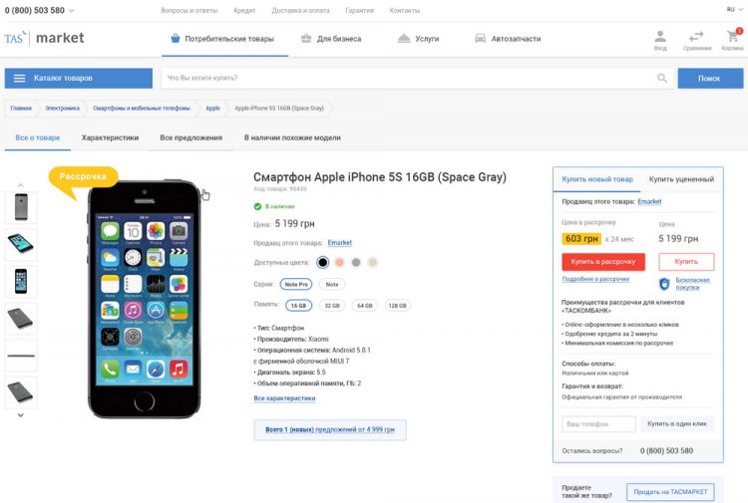Click the auto parts car icon

(480, 39)
